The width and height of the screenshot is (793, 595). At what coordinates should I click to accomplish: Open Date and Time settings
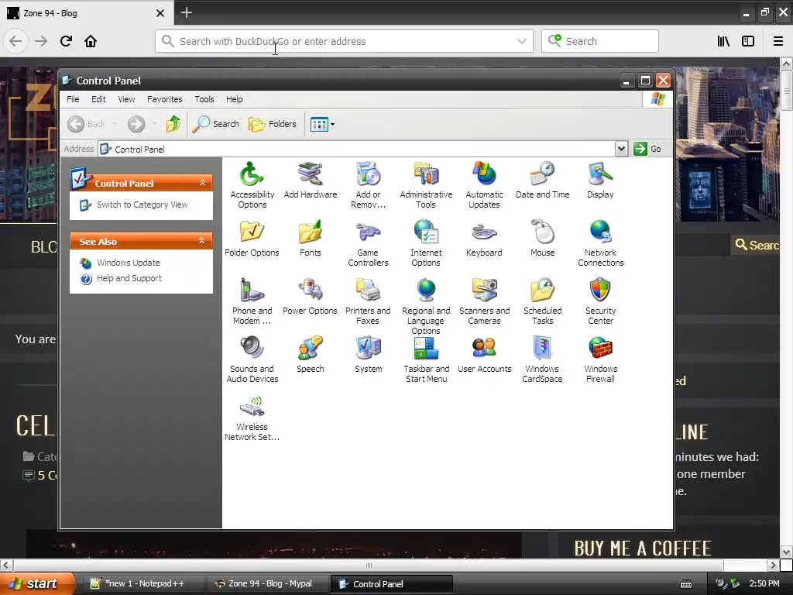point(542,180)
